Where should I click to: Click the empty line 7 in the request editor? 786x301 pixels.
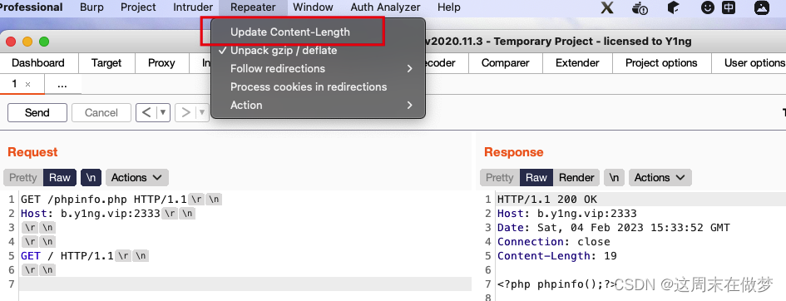tap(245, 284)
